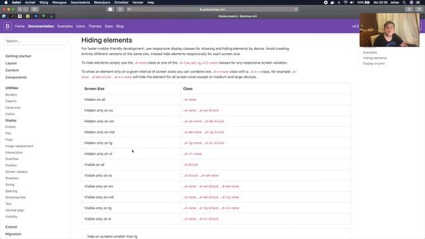Open the Apple menu
This screenshot has width=425, height=239.
pos(6,3)
